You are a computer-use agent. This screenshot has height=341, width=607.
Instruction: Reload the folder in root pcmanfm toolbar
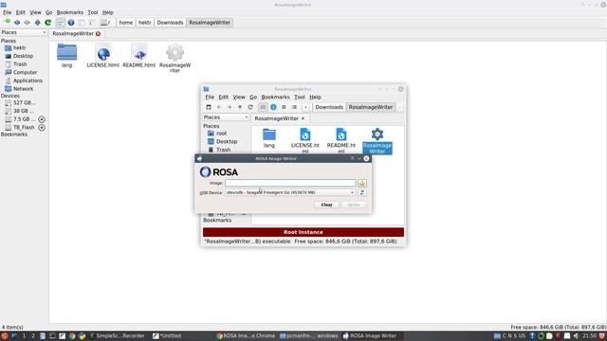pos(250,107)
